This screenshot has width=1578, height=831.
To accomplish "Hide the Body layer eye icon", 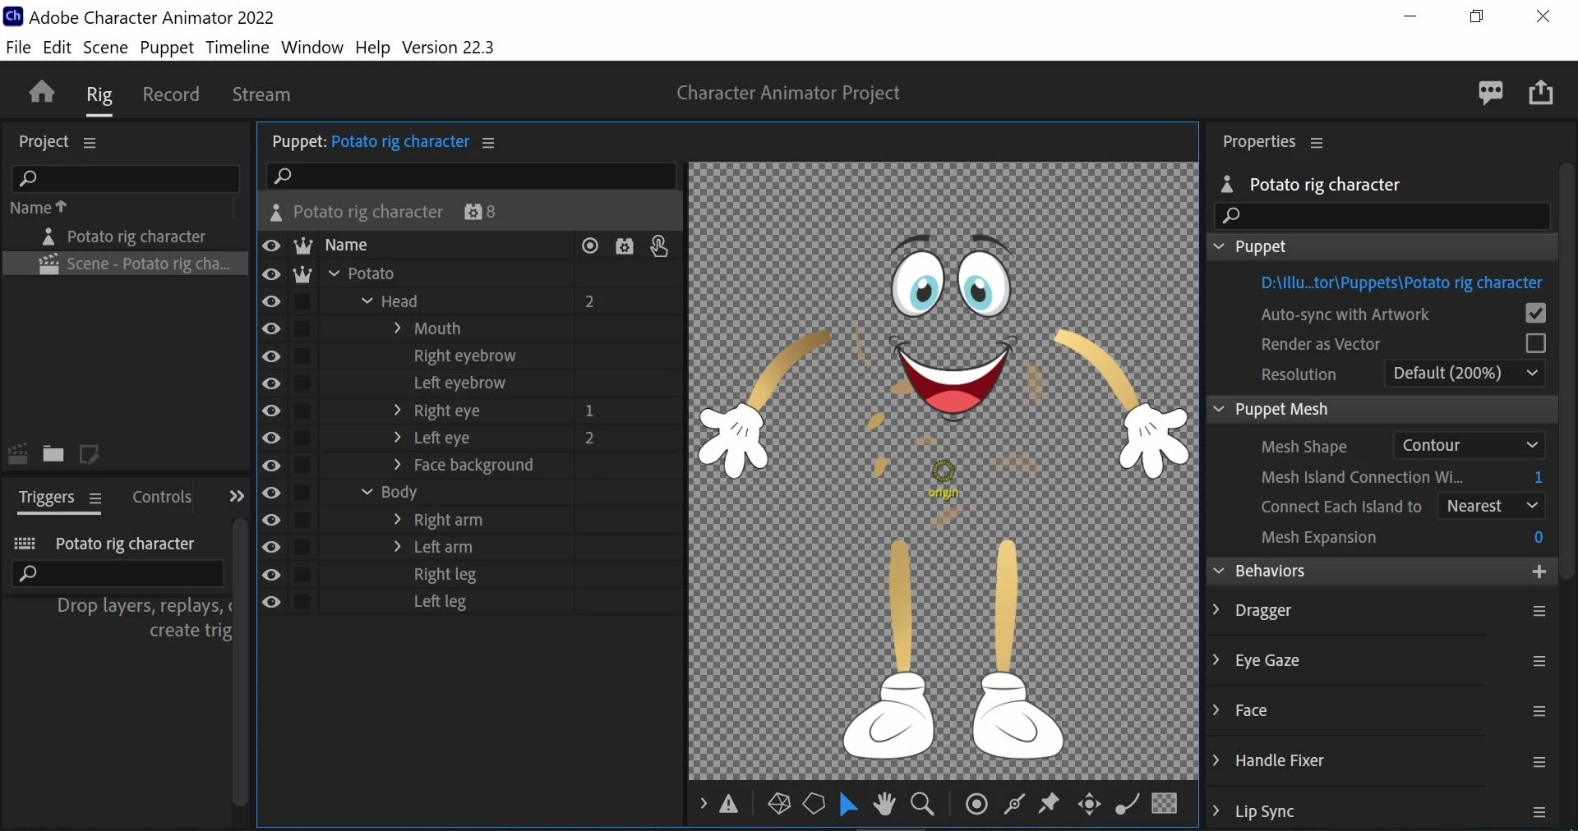I will coord(271,493).
